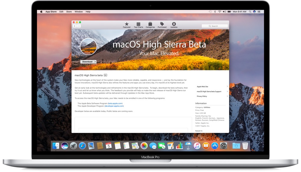This screenshot has width=301, height=172.
Task: Follow the beta.apple.com link
Action: [x=115, y=104]
